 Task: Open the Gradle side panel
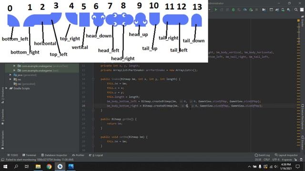303,21
